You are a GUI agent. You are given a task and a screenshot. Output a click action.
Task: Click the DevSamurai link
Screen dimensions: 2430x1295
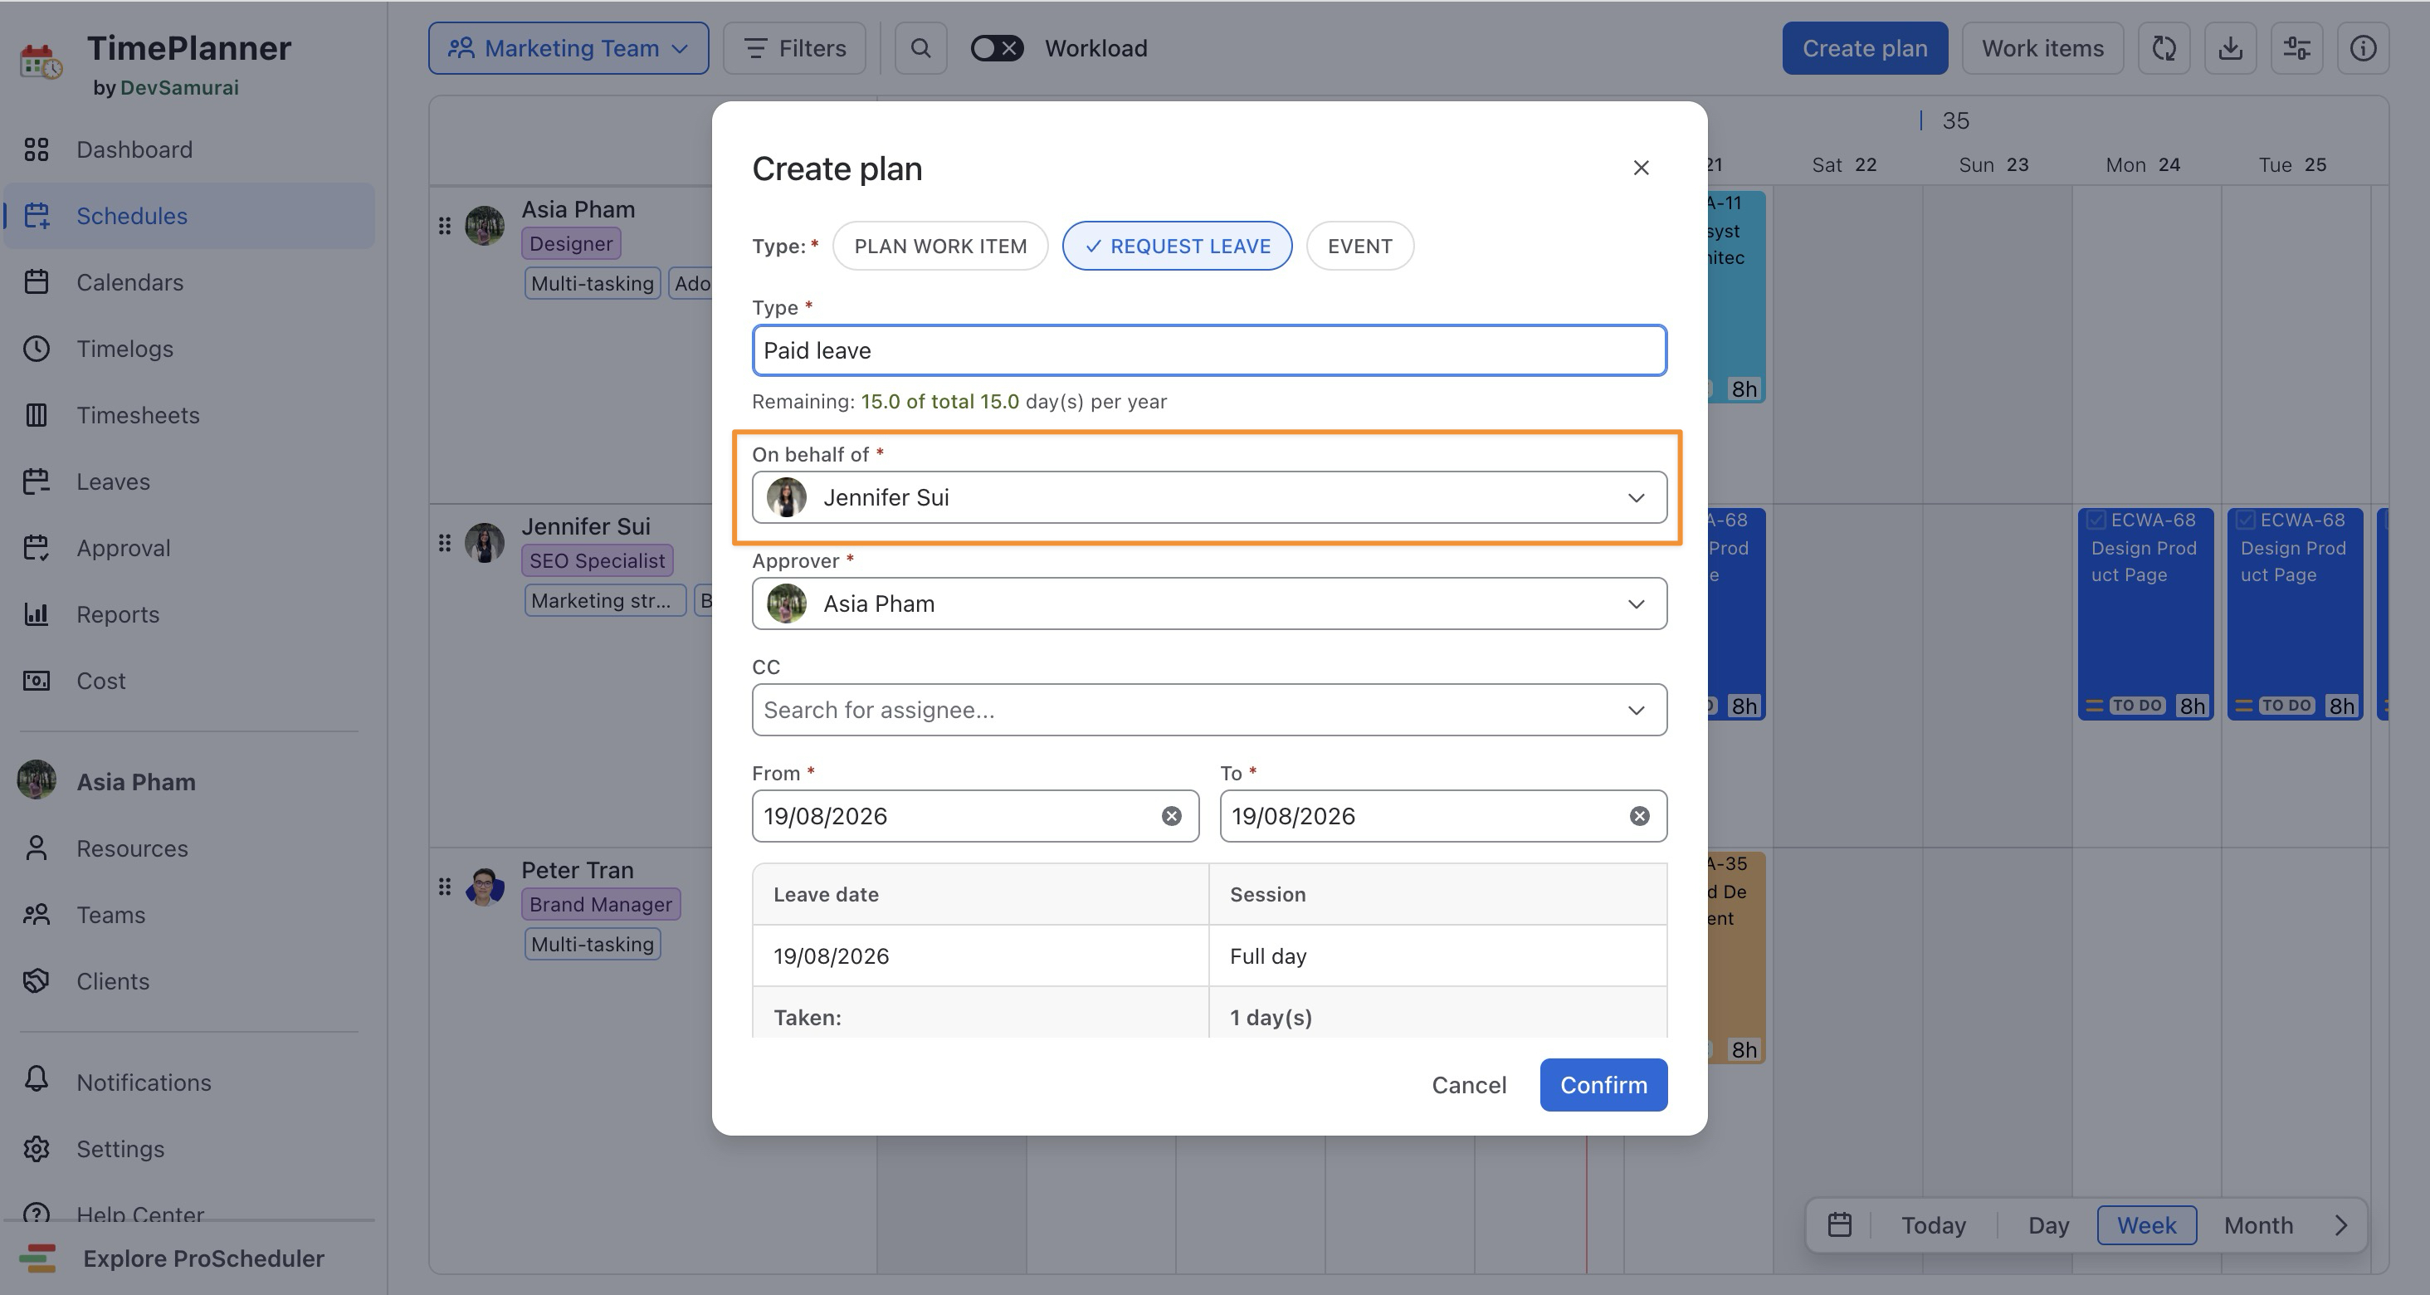179,88
